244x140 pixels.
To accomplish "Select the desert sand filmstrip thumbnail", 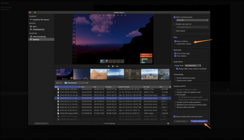I will click(x=98, y=74).
